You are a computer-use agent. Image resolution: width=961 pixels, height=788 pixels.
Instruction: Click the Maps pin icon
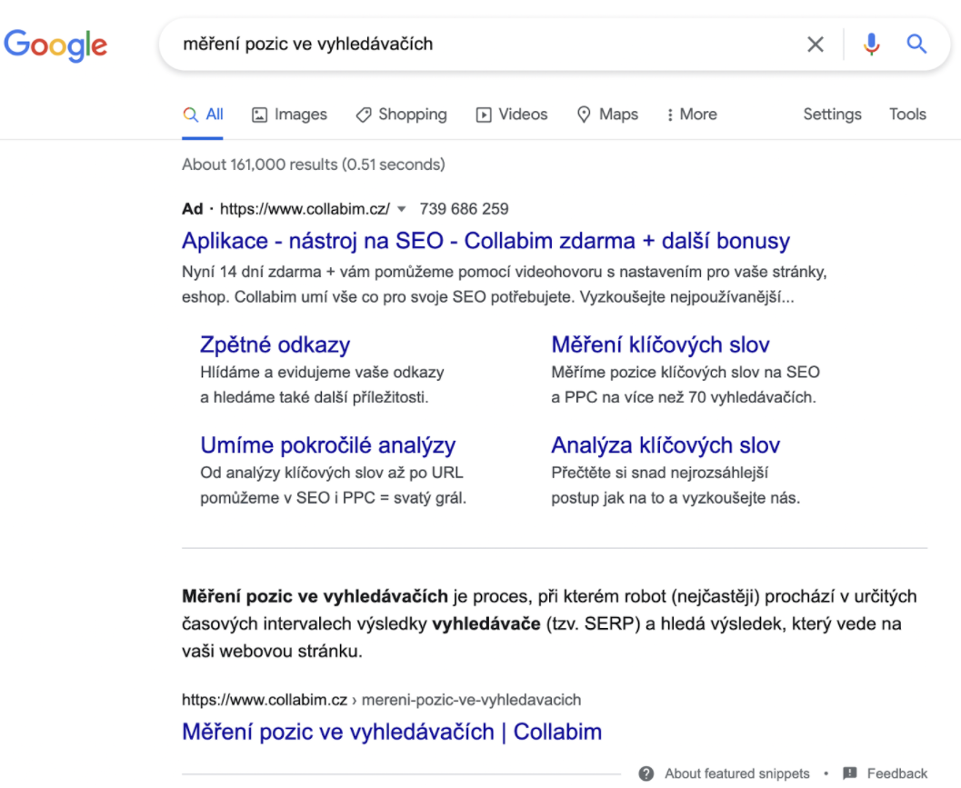click(x=584, y=115)
